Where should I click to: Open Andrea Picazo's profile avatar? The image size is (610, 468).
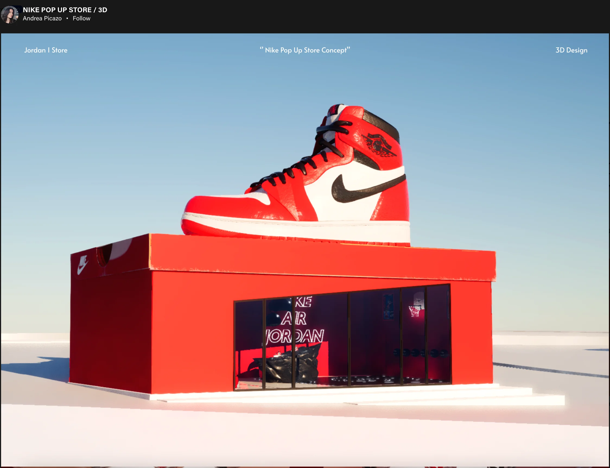coord(10,14)
